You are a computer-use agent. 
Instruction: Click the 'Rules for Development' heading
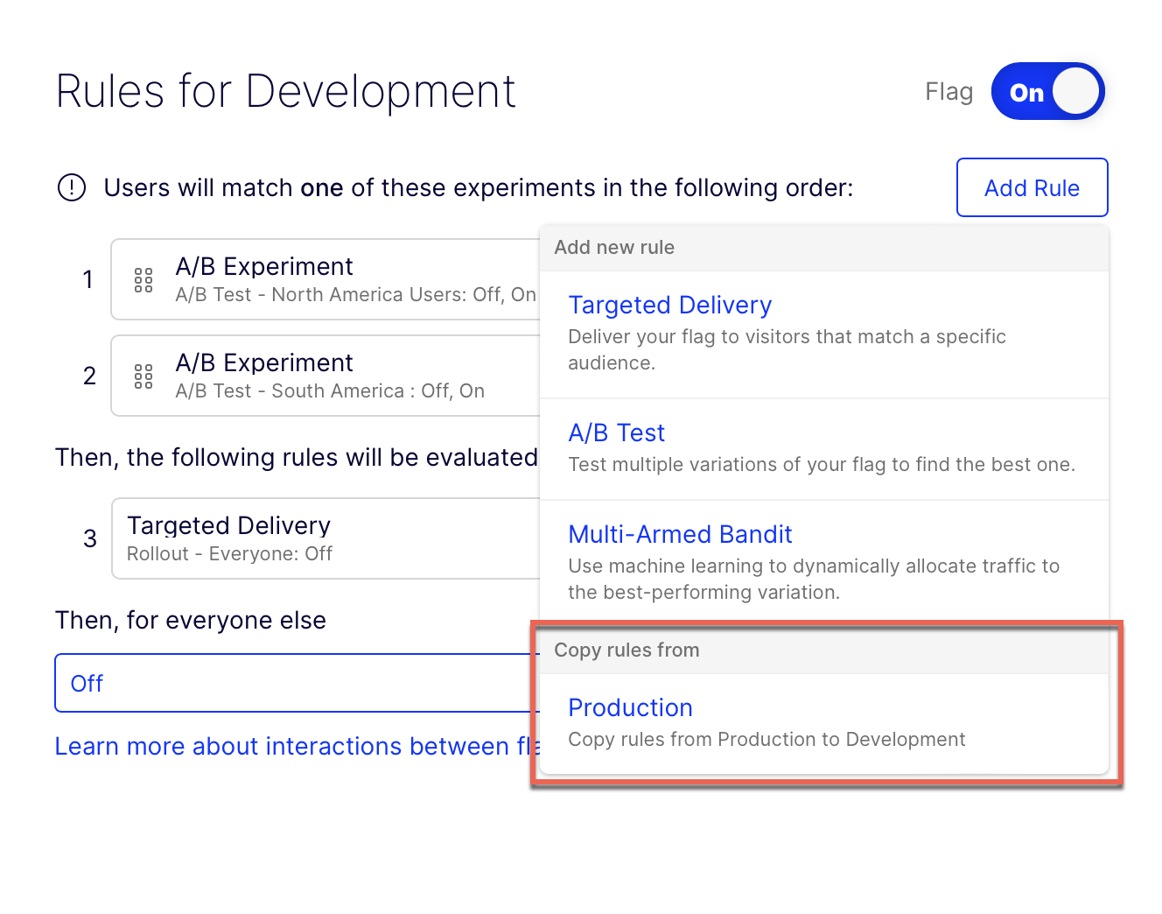[285, 91]
